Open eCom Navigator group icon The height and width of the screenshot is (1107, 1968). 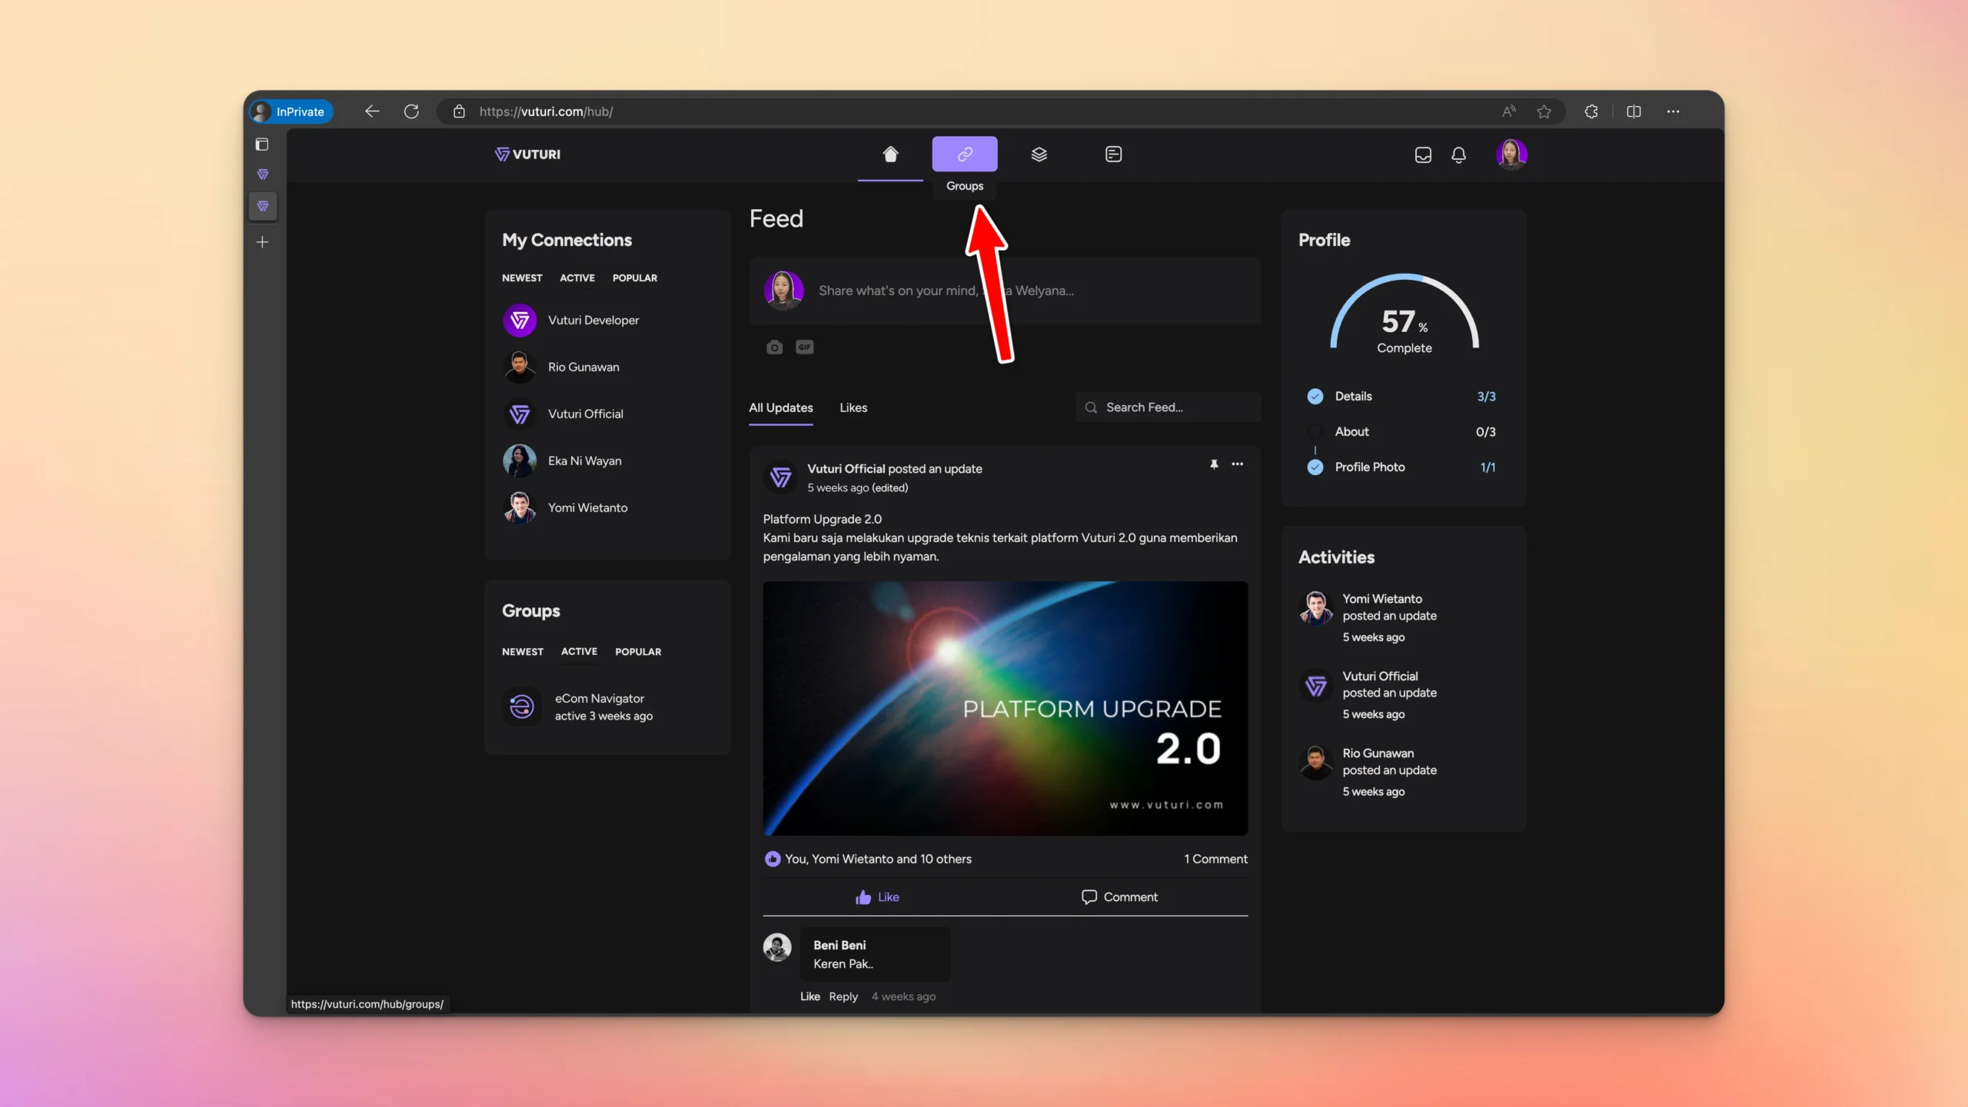click(x=521, y=706)
